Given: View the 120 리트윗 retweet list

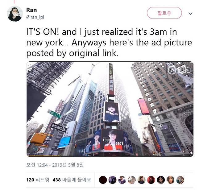Looking at the screenshot, I should [38, 180].
